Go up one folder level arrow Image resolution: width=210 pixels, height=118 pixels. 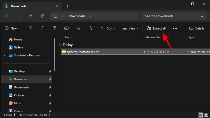tap(31, 16)
